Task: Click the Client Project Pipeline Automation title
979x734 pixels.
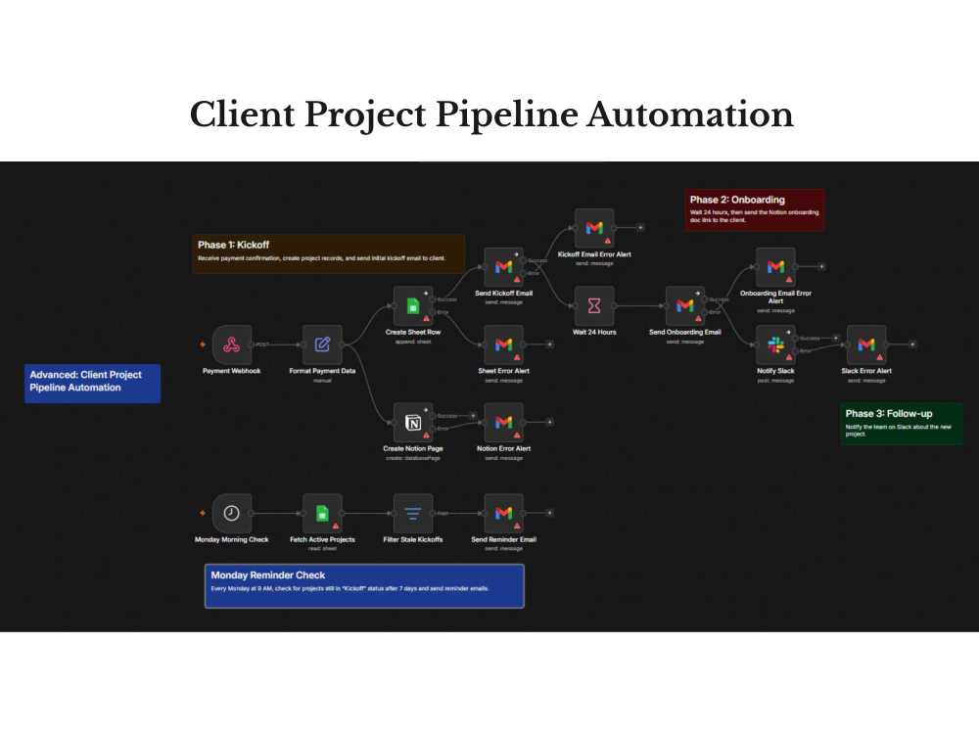Action: tap(491, 115)
